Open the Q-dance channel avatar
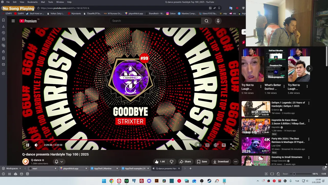This screenshot has height=185, width=328. 26,161
